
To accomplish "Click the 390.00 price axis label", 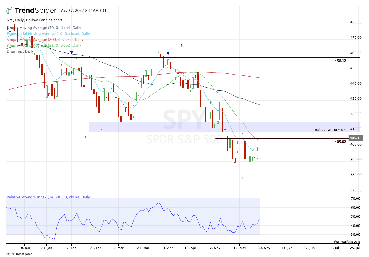I will [356, 160].
